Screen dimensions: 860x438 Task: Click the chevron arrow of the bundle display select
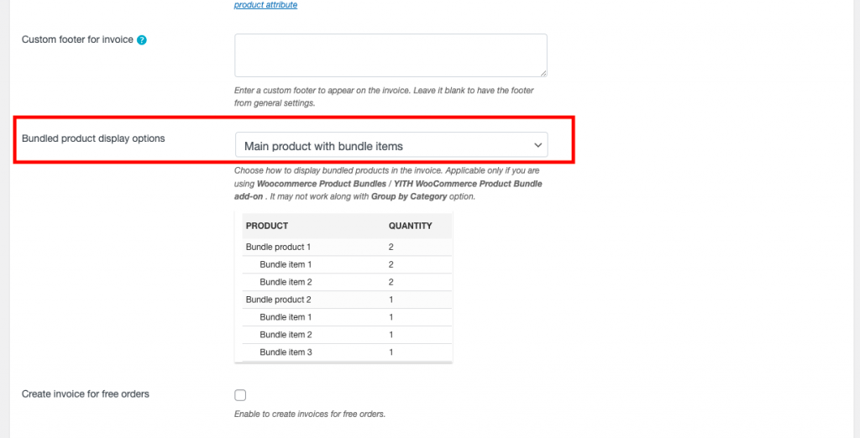point(537,144)
